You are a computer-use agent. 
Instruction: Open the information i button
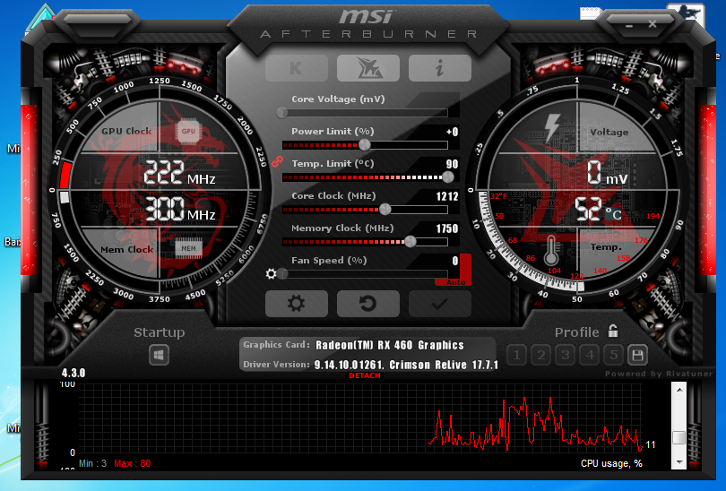click(440, 68)
